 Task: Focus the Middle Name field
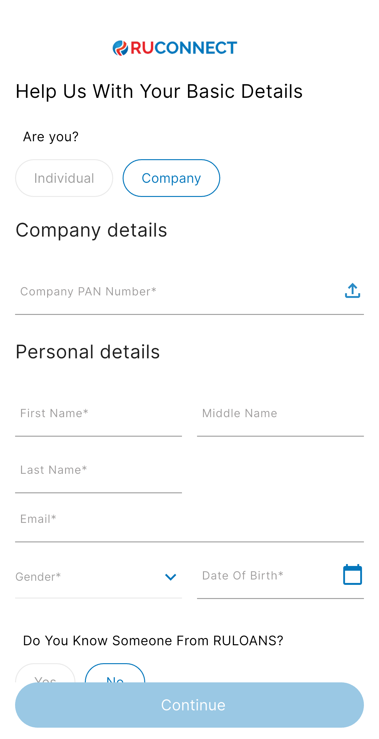(280, 413)
